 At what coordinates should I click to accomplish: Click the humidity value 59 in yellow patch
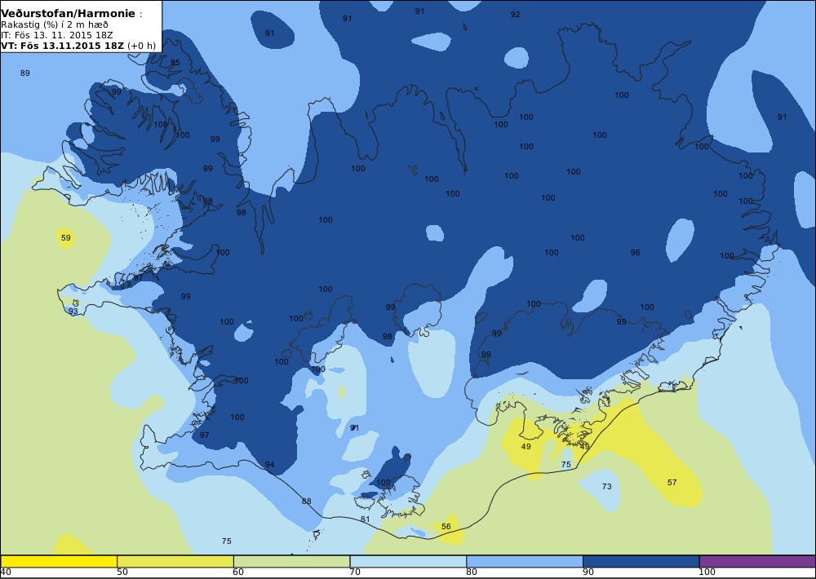click(x=65, y=238)
